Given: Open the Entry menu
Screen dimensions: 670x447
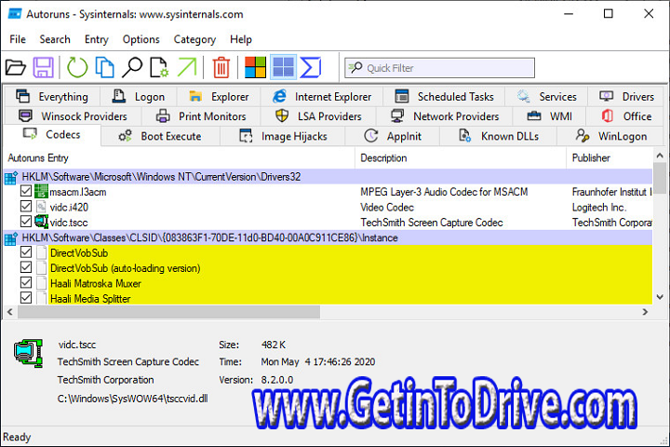Looking at the screenshot, I should click(x=96, y=39).
